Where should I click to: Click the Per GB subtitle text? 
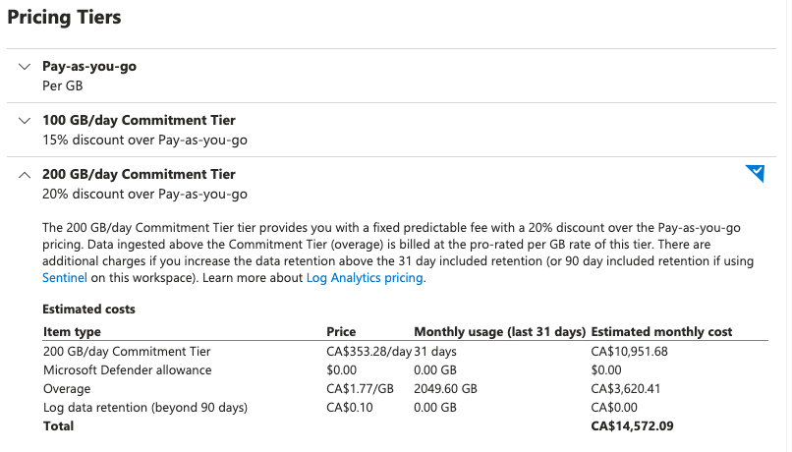63,85
